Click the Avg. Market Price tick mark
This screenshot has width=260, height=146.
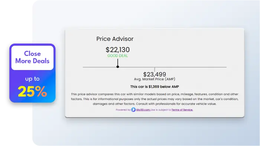tap(155, 69)
